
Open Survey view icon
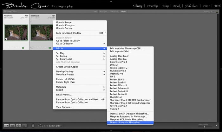[25, 125]
